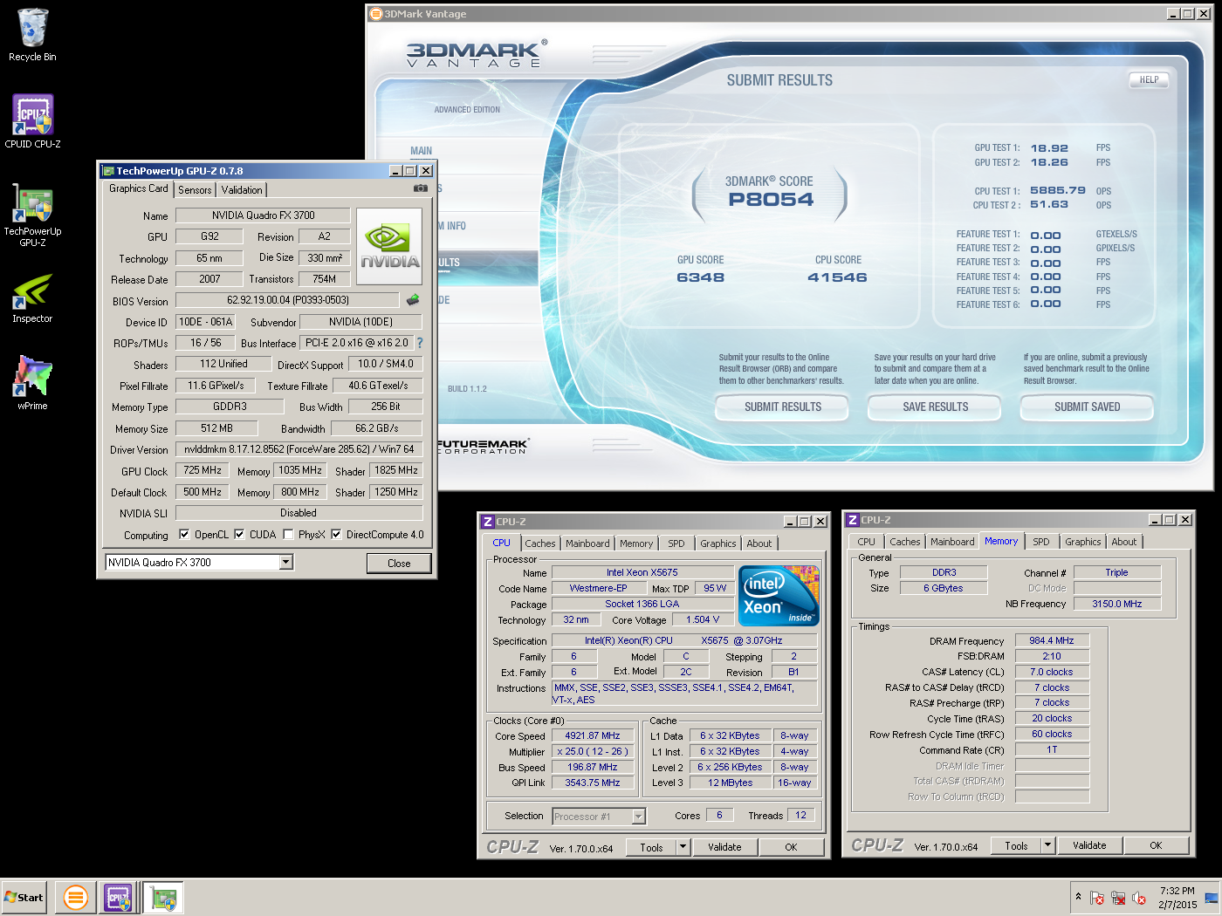Click the NVIDIA logo in GPU-Z

click(389, 246)
